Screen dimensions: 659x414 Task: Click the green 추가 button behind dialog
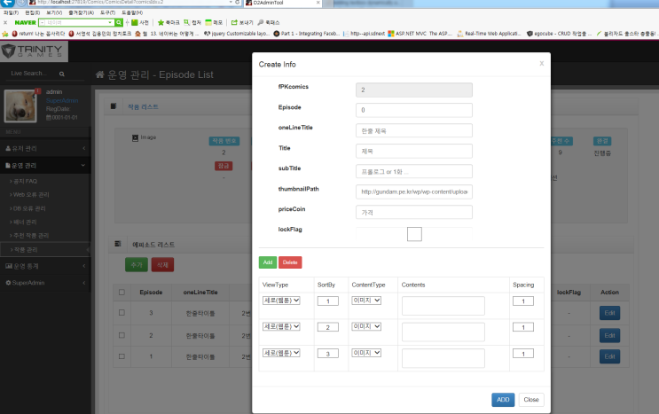coord(137,265)
